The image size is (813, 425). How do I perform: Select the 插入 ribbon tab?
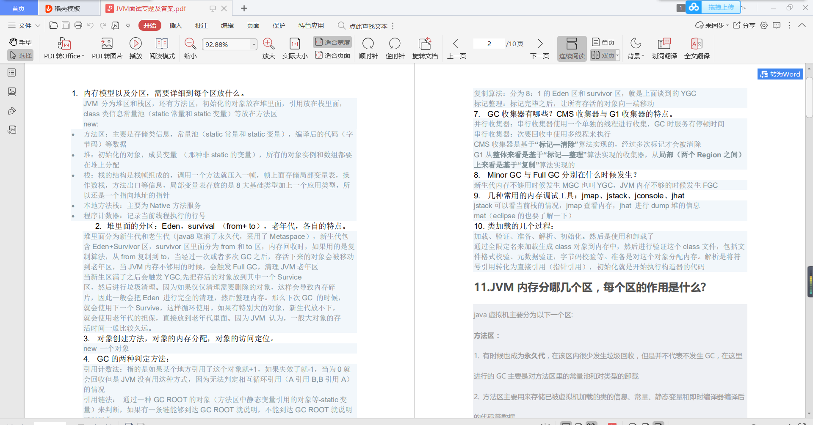(x=175, y=25)
